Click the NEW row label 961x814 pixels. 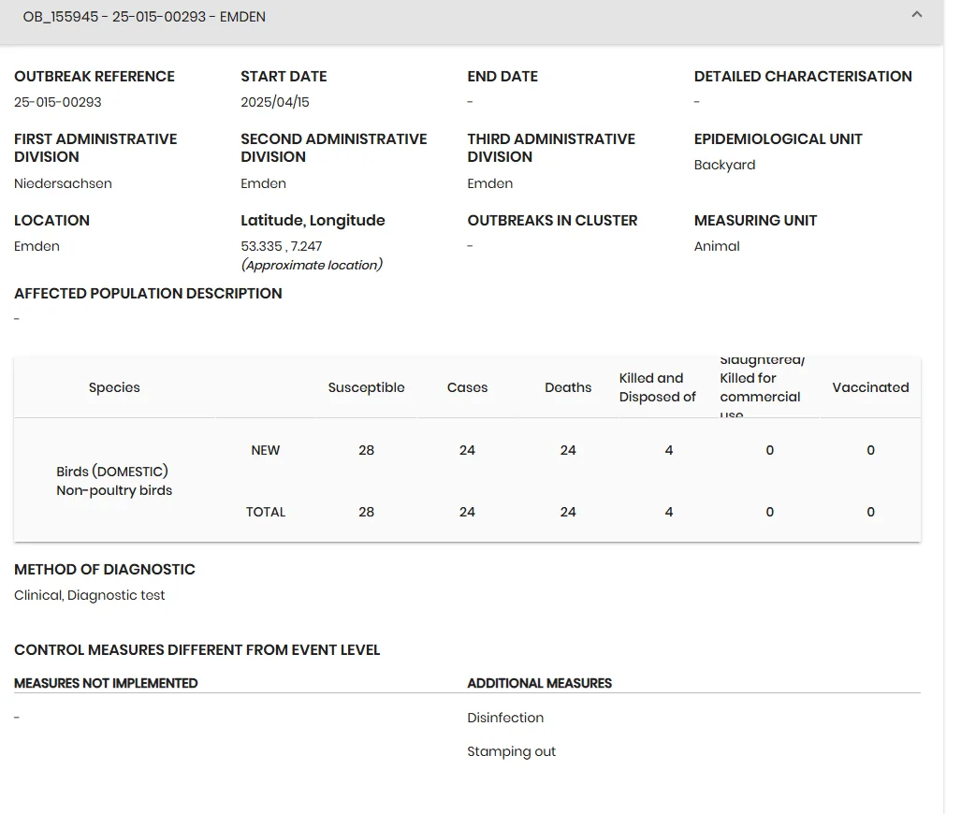click(266, 450)
